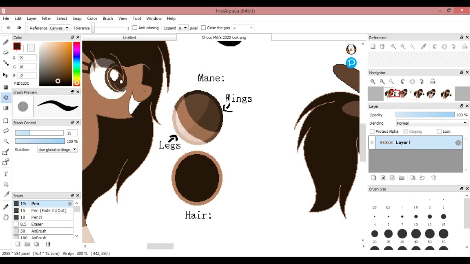Delete brush with trash icon in Brush panel
Viewport: 470px width, 264px height.
pyautogui.click(x=48, y=244)
